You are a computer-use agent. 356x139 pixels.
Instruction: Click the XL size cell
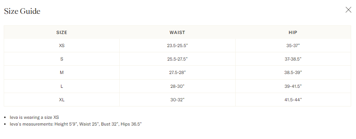(62, 99)
